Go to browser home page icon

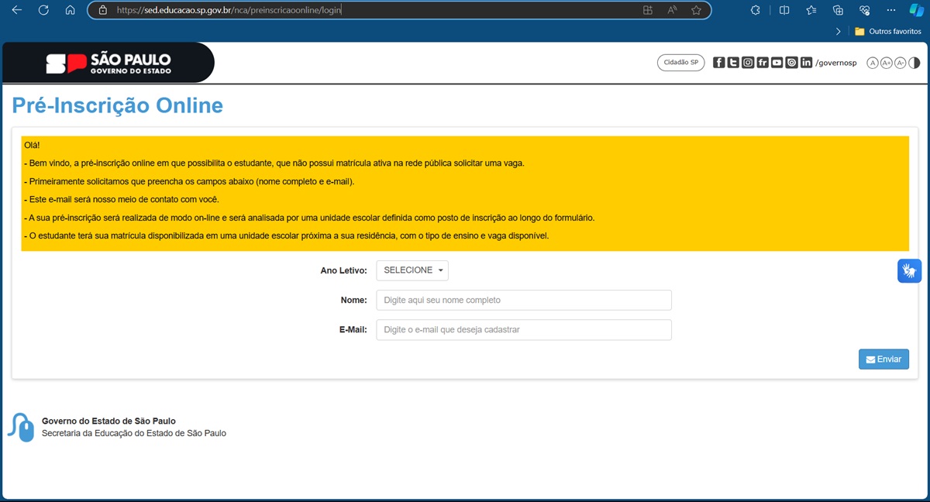(70, 10)
